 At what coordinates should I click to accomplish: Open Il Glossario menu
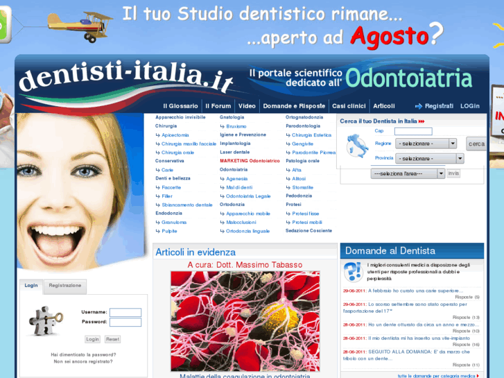coord(180,106)
